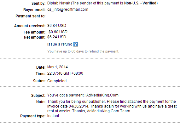Click the subject line mentioning AdMediaKing.Com
This screenshot has width=180, height=124.
[83, 95]
